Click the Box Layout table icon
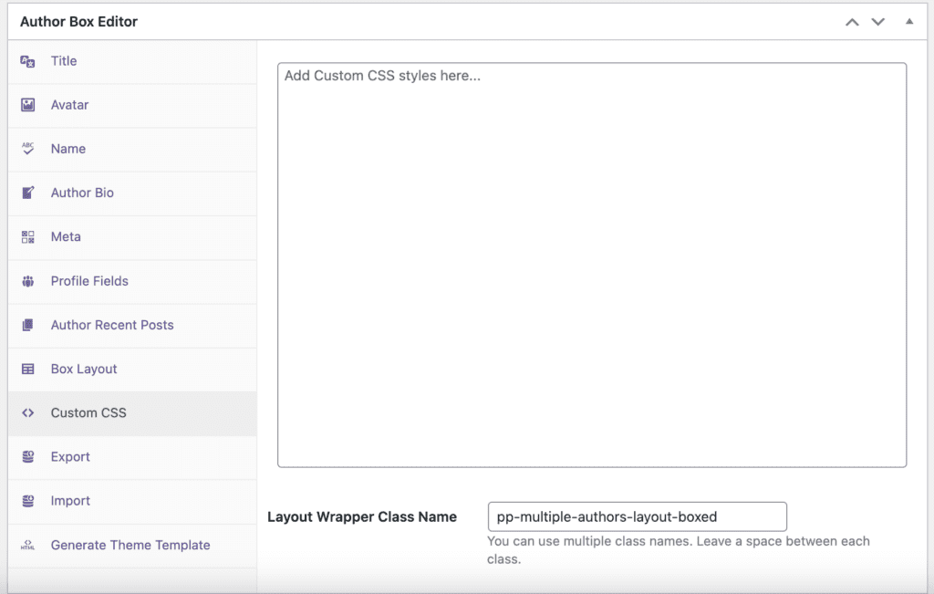 click(x=29, y=369)
